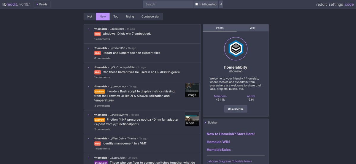Open the homelabbity subreddit logo icon
Screen dimensions: 356x164
coord(236,49)
